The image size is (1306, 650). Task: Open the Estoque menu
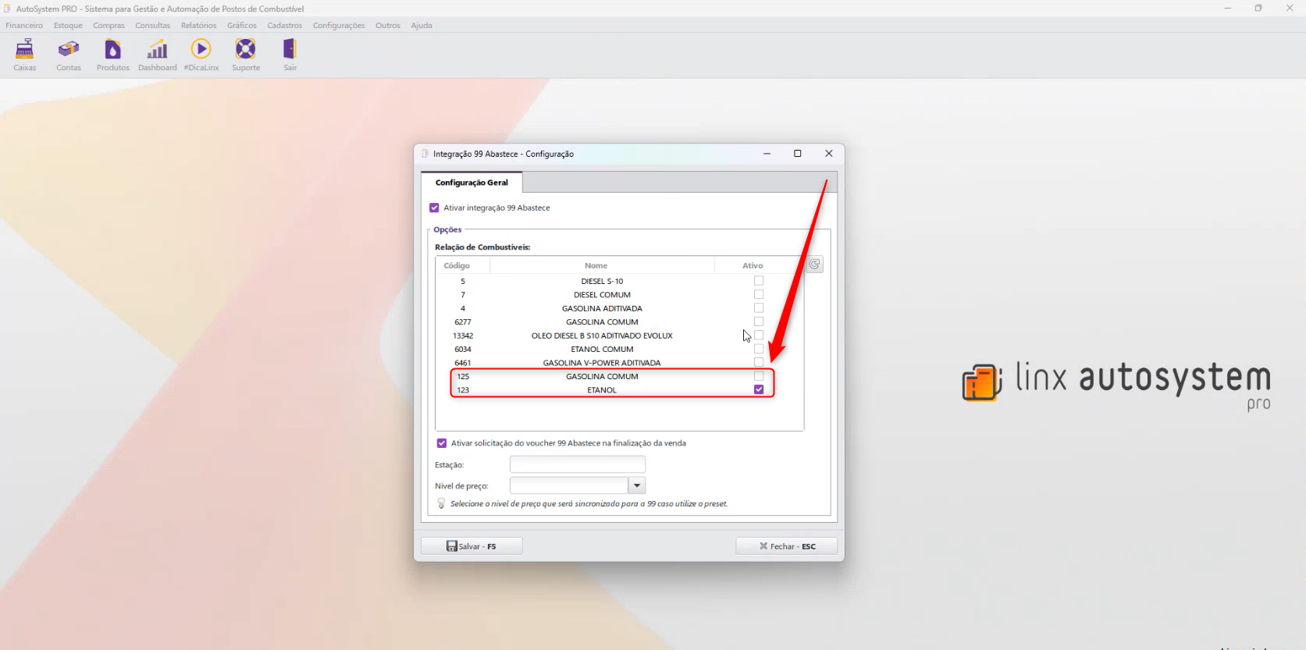68,26
